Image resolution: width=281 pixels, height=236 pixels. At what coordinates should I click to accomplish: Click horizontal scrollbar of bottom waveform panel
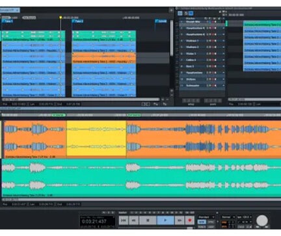click(x=141, y=200)
